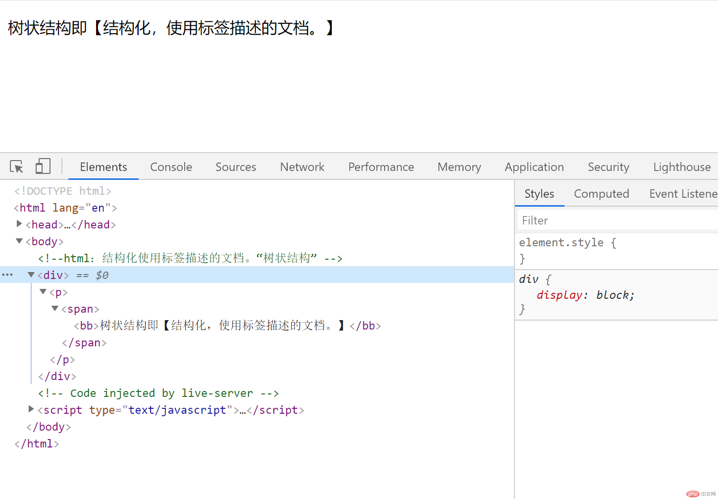The height and width of the screenshot is (499, 718).
Task: Click the rendered page text paragraph
Action: tap(172, 28)
